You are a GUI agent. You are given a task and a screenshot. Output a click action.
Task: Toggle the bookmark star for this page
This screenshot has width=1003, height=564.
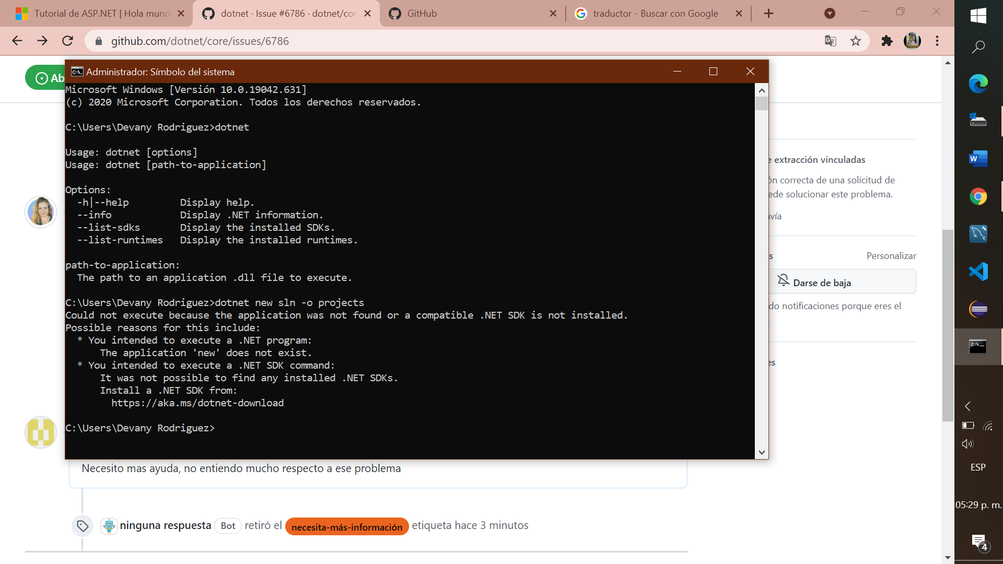pyautogui.click(x=856, y=41)
